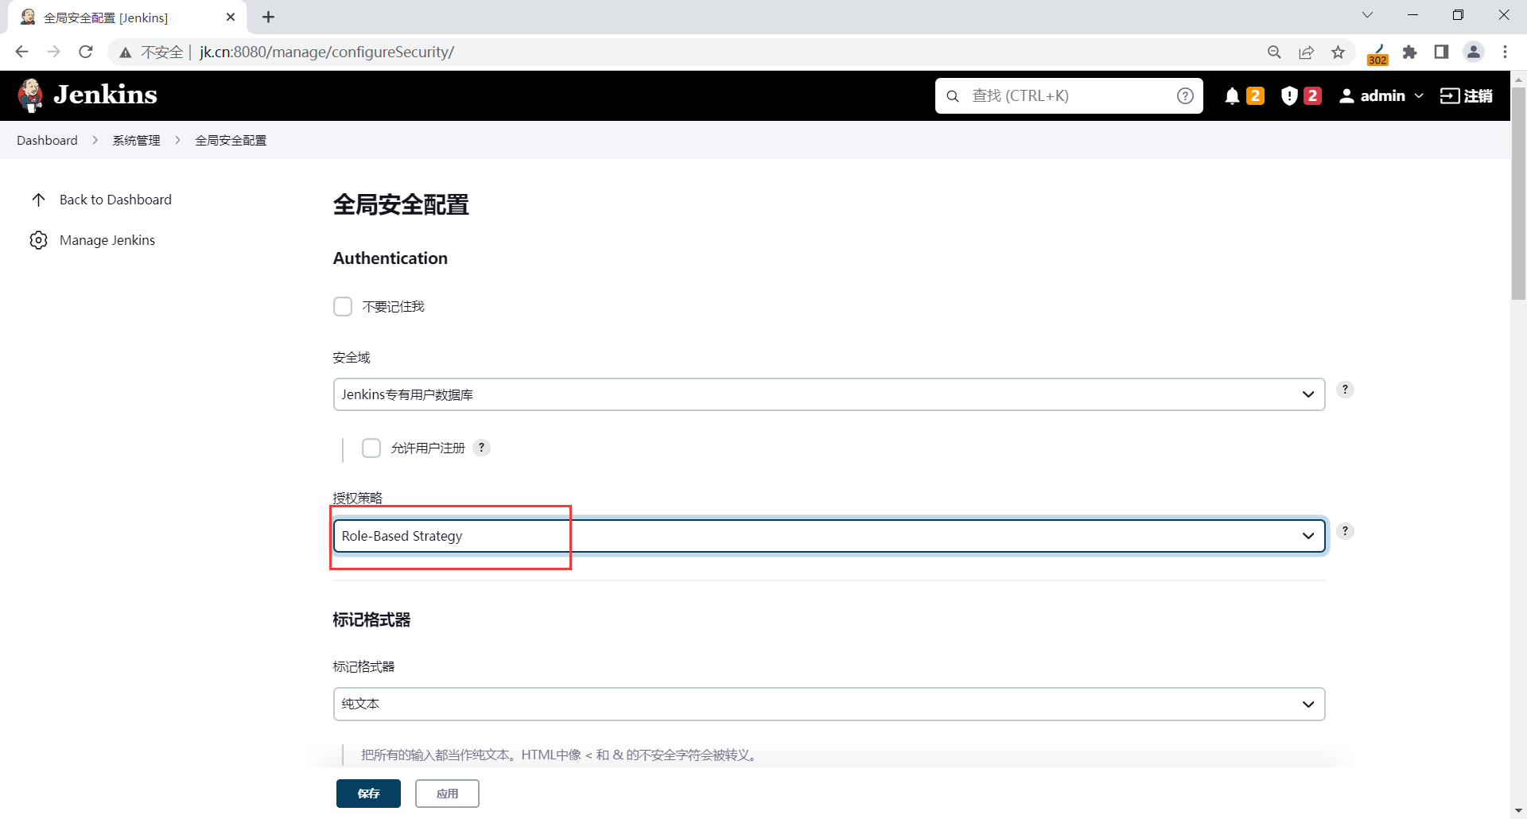
Task: Click the Jenkins logo mascot icon
Action: [31, 95]
